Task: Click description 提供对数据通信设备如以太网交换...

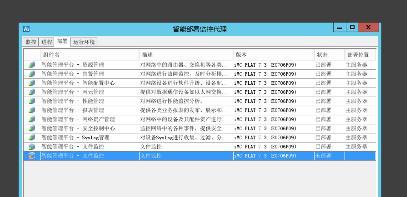Action: point(185,92)
